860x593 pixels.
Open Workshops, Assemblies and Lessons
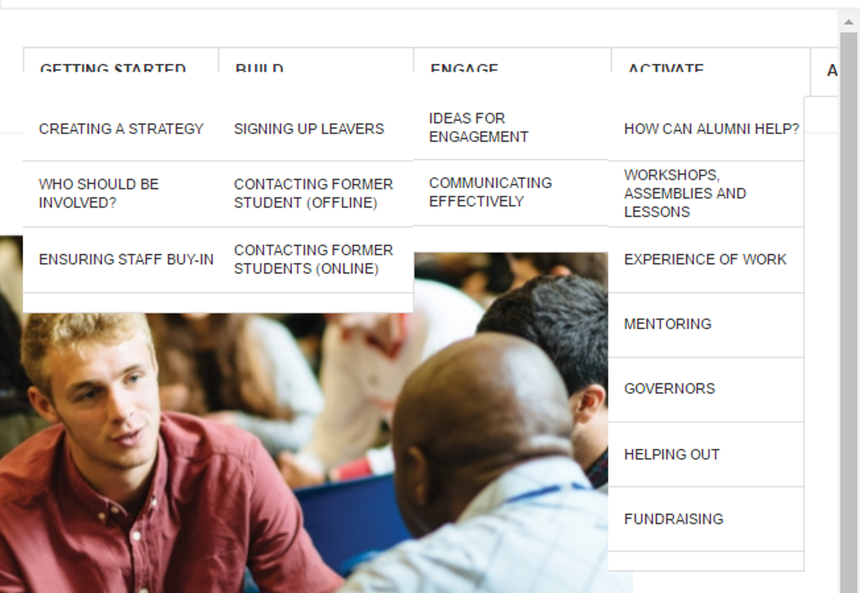[x=684, y=193]
